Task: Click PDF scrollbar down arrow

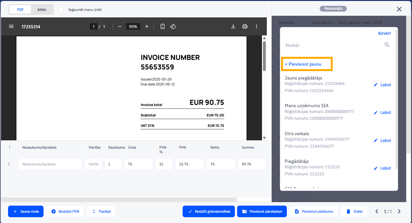Action: (264, 138)
